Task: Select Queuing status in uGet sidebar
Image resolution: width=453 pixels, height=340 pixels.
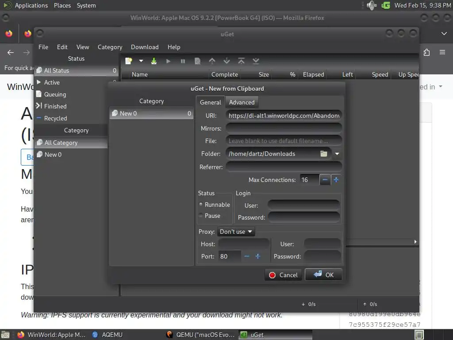Action: click(76, 94)
